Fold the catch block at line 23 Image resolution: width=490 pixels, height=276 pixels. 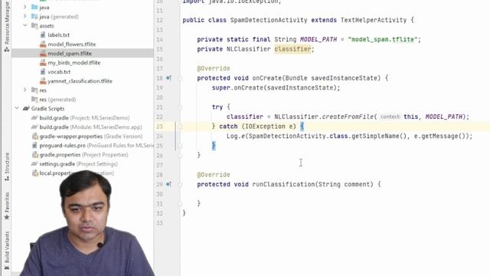coord(180,127)
